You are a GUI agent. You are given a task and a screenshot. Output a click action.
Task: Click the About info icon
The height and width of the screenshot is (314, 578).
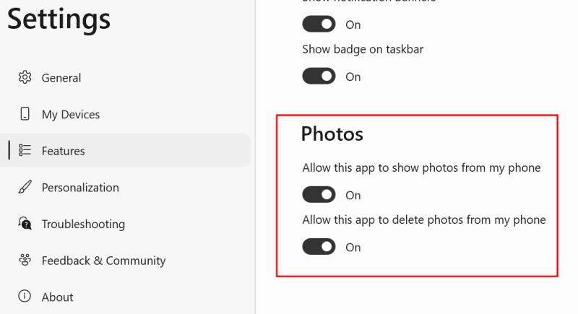point(25,297)
